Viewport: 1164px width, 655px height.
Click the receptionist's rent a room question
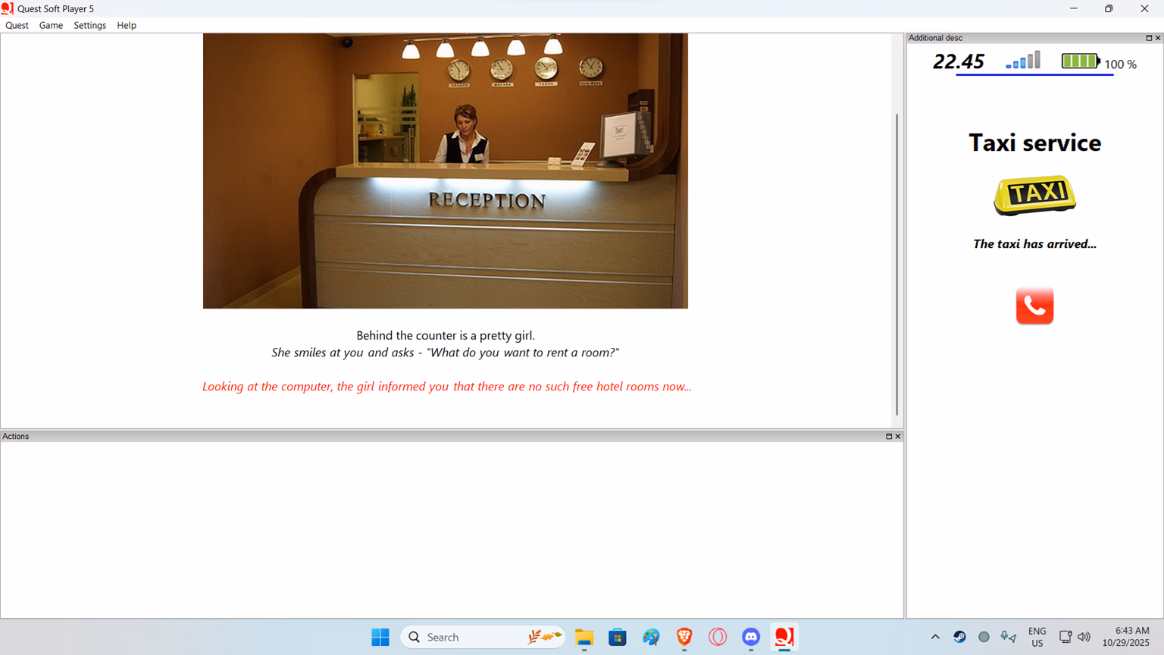(x=446, y=353)
